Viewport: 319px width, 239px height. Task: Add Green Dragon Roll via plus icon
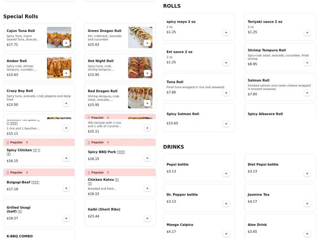point(147,43)
